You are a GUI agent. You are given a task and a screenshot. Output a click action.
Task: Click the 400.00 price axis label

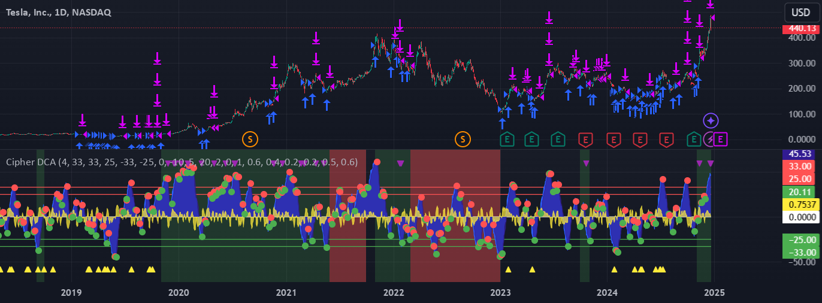[801, 38]
